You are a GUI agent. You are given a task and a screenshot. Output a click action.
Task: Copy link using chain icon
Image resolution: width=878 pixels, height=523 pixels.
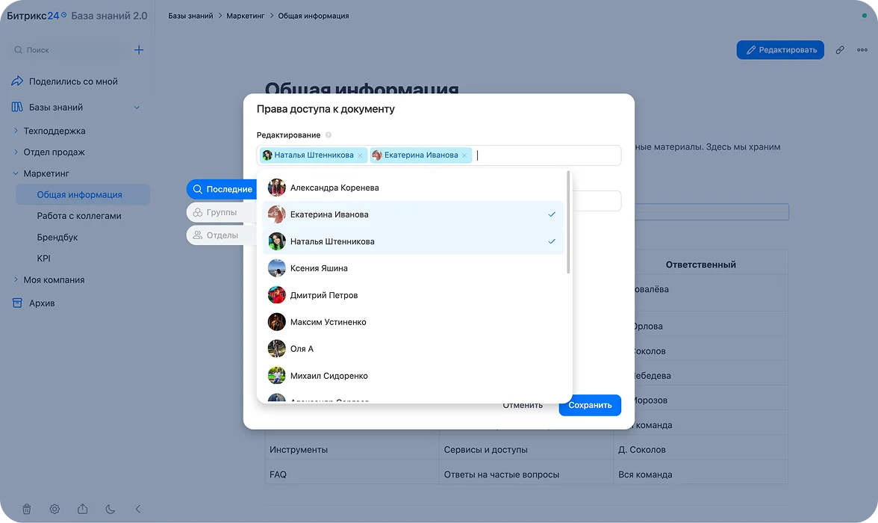click(x=840, y=50)
